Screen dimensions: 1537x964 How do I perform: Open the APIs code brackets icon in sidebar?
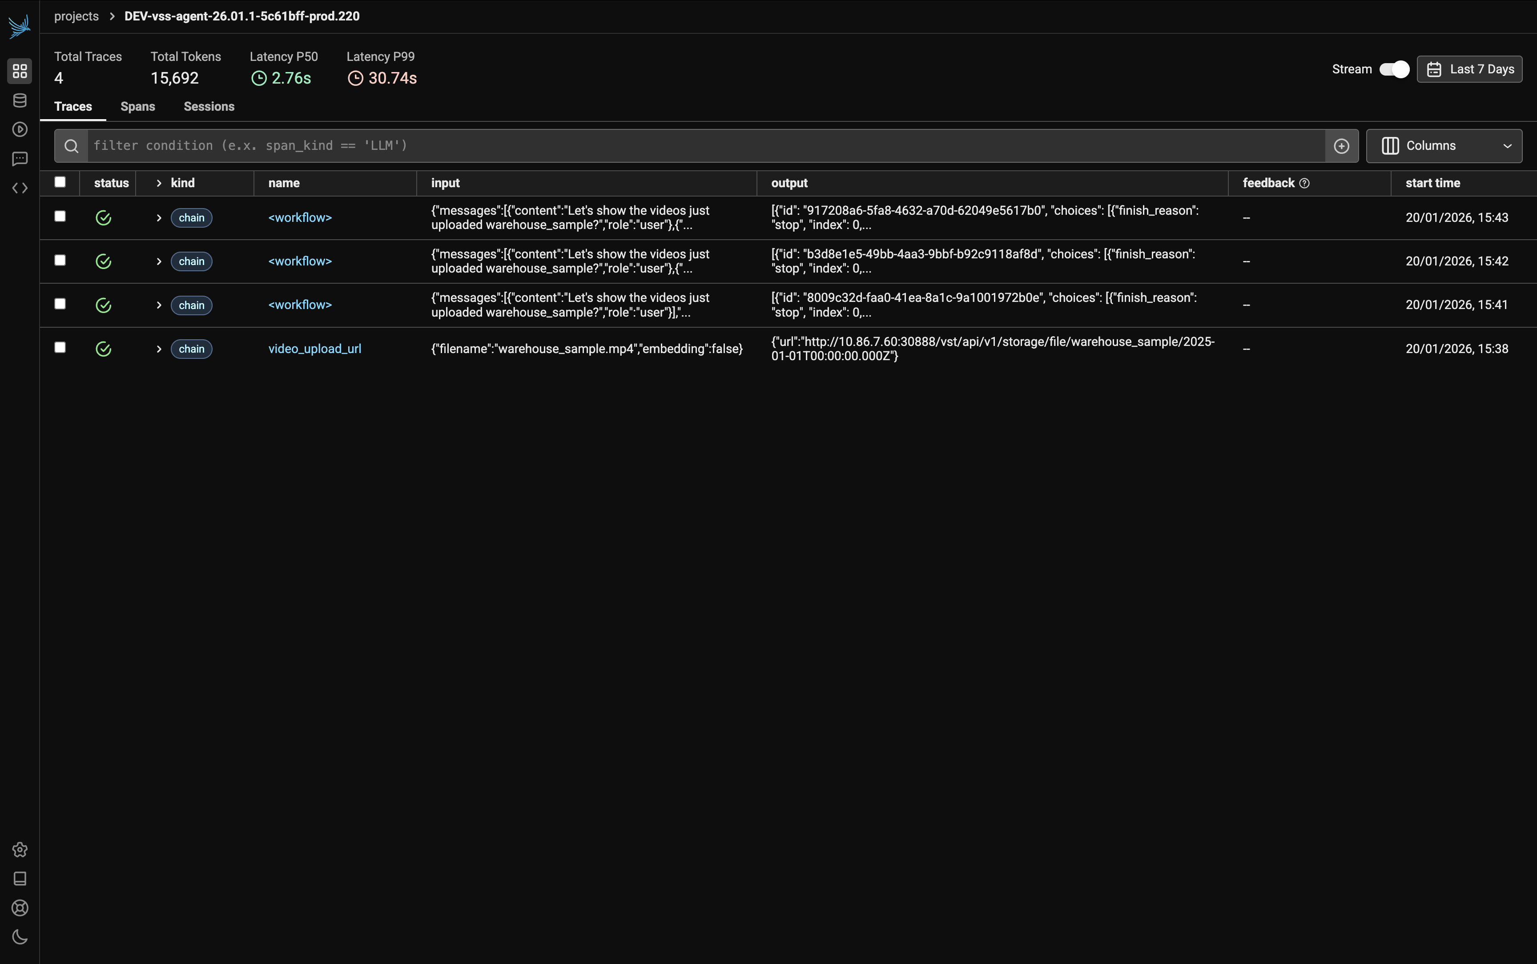20,188
